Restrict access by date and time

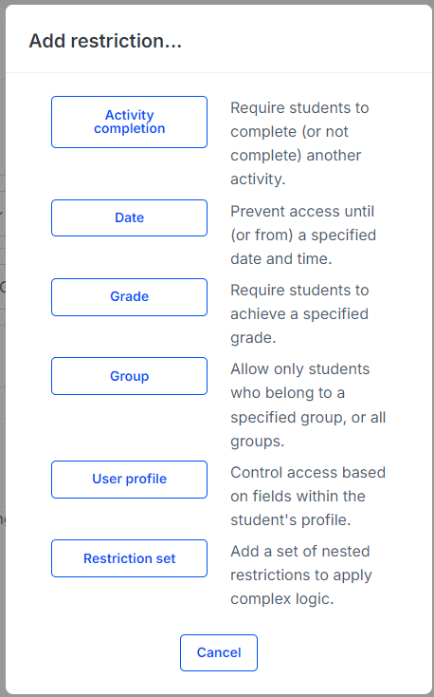129,217
